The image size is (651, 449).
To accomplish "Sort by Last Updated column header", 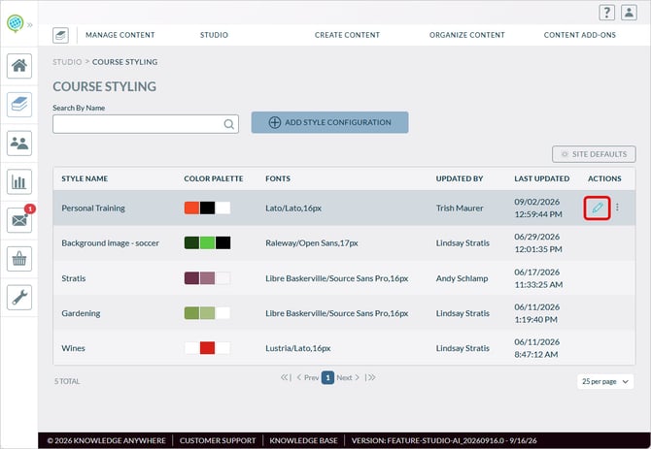I will coord(542,178).
